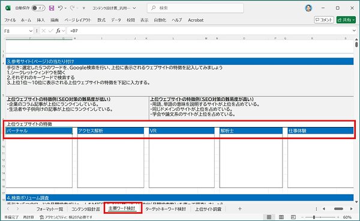Click the horizontal scroll left arrow
360x221 pixels.
324,209
